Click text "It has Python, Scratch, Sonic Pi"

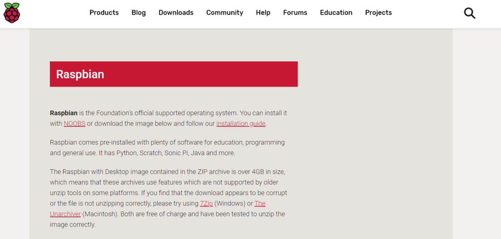(144, 153)
